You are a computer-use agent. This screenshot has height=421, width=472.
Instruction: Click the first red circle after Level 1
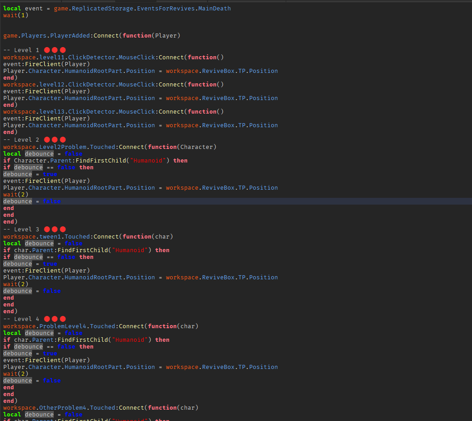pyautogui.click(x=47, y=50)
